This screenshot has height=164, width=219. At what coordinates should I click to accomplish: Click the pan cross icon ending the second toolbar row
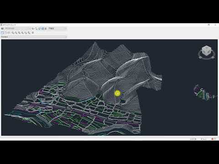tap(32, 33)
